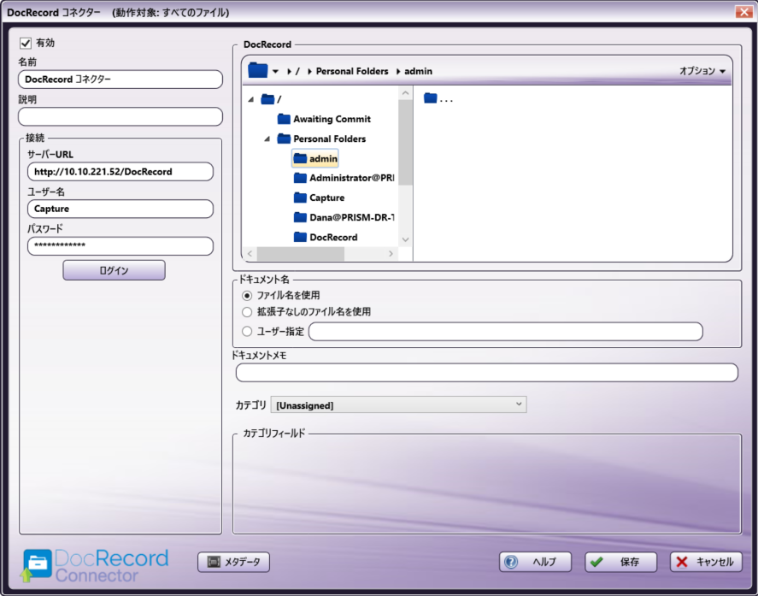The width and height of the screenshot is (758, 596).
Task: Click the tree vertical scrollbar thumb
Action: (406, 142)
